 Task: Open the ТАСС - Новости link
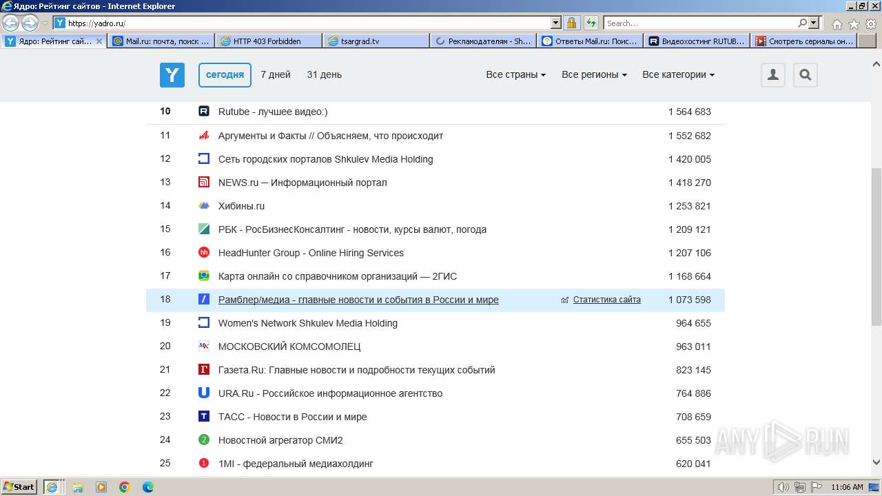point(293,417)
